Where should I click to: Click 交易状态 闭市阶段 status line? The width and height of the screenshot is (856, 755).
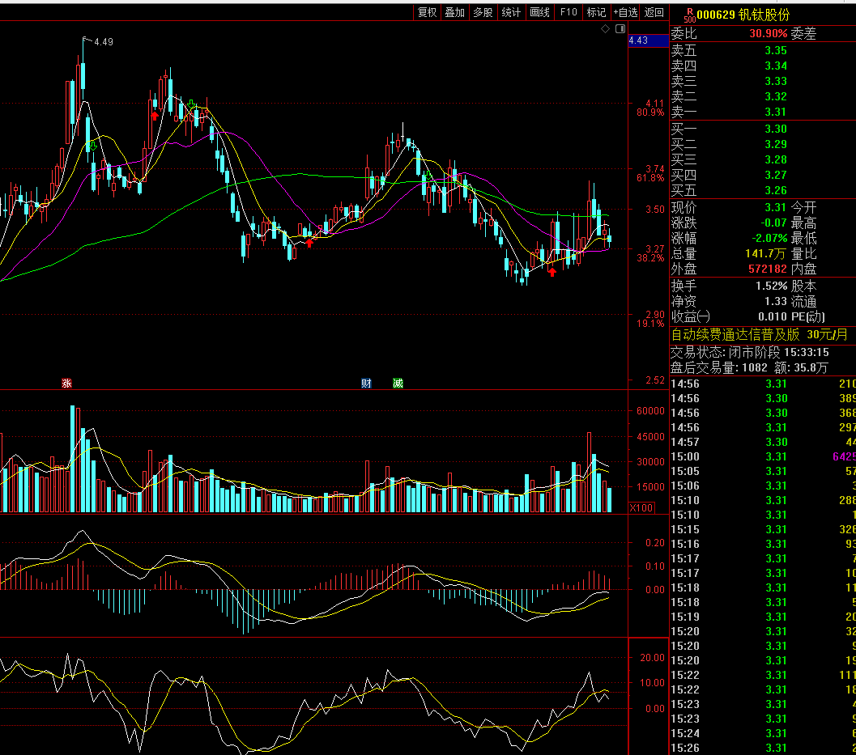(x=750, y=352)
